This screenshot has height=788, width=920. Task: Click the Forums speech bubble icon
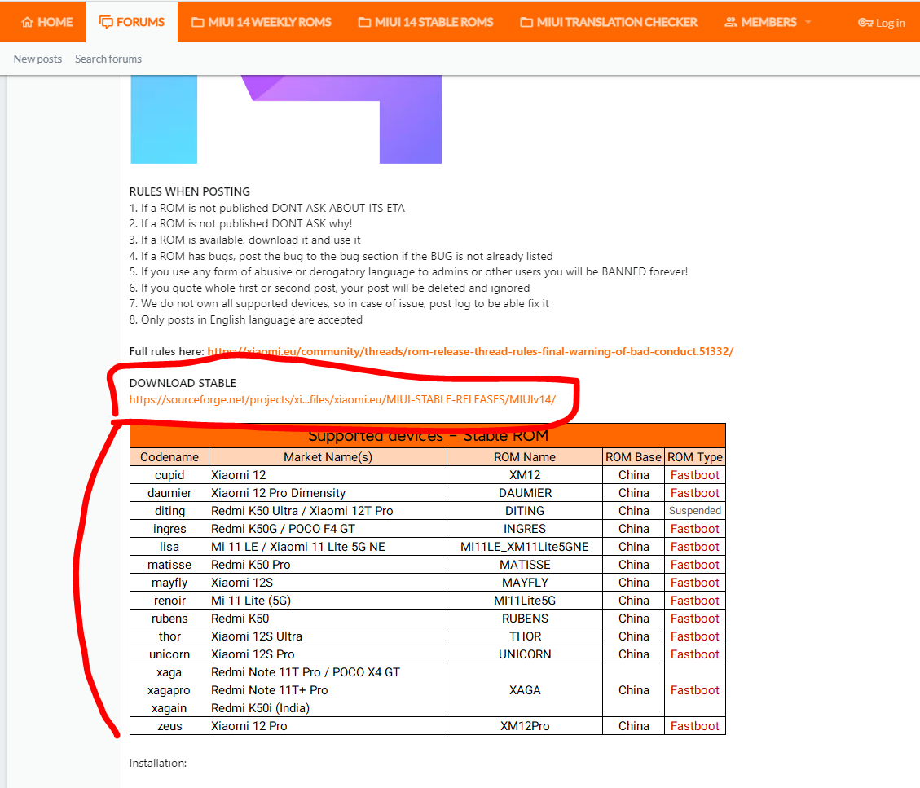[x=106, y=22]
